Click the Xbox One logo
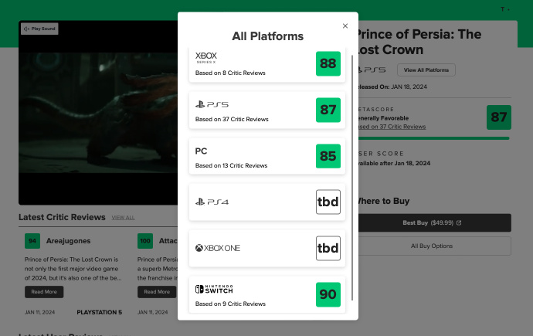The width and height of the screenshot is (533, 336). 218,248
